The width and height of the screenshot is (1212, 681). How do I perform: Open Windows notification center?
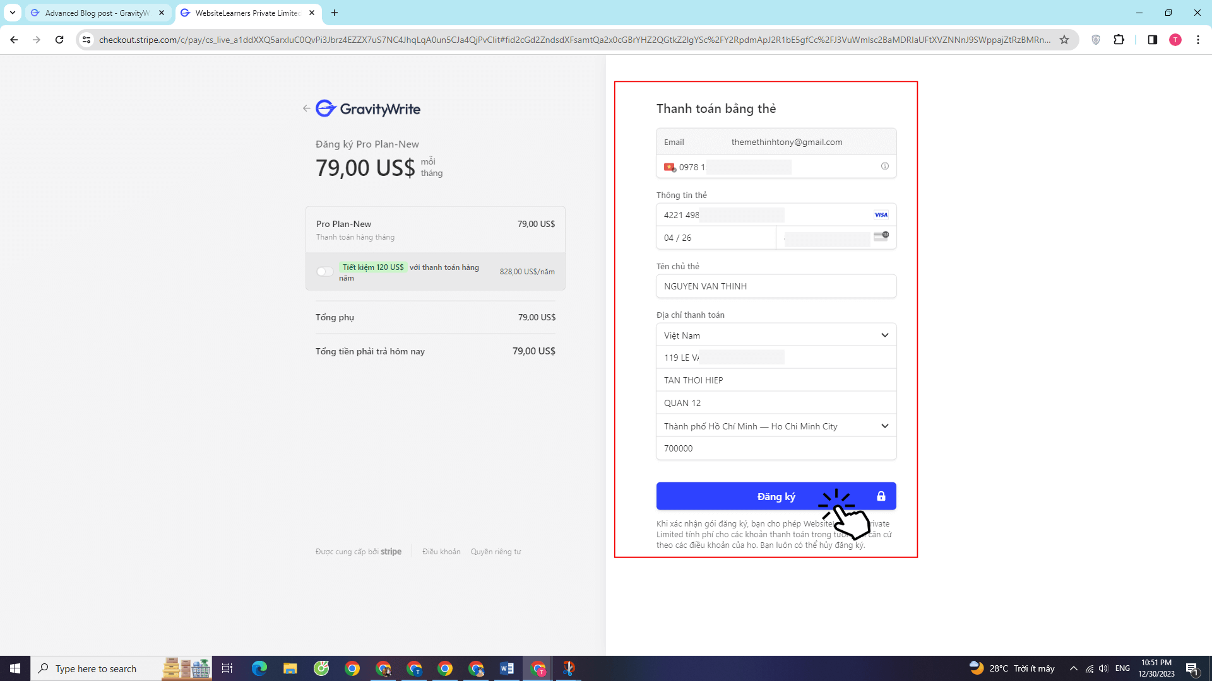pos(1192,668)
